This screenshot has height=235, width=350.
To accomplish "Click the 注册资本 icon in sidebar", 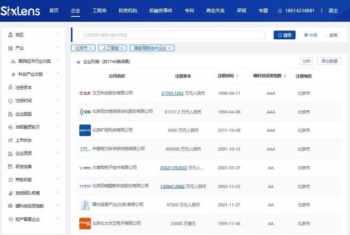I will tap(10, 87).
